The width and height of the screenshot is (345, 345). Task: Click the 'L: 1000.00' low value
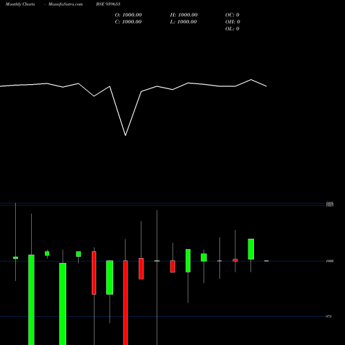pyautogui.click(x=184, y=22)
